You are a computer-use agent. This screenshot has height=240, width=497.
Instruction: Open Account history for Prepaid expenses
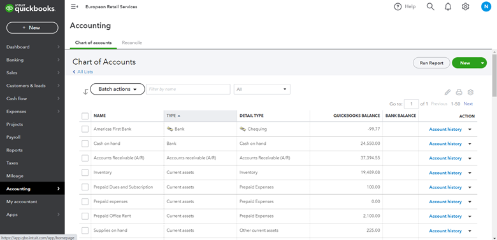click(445, 201)
